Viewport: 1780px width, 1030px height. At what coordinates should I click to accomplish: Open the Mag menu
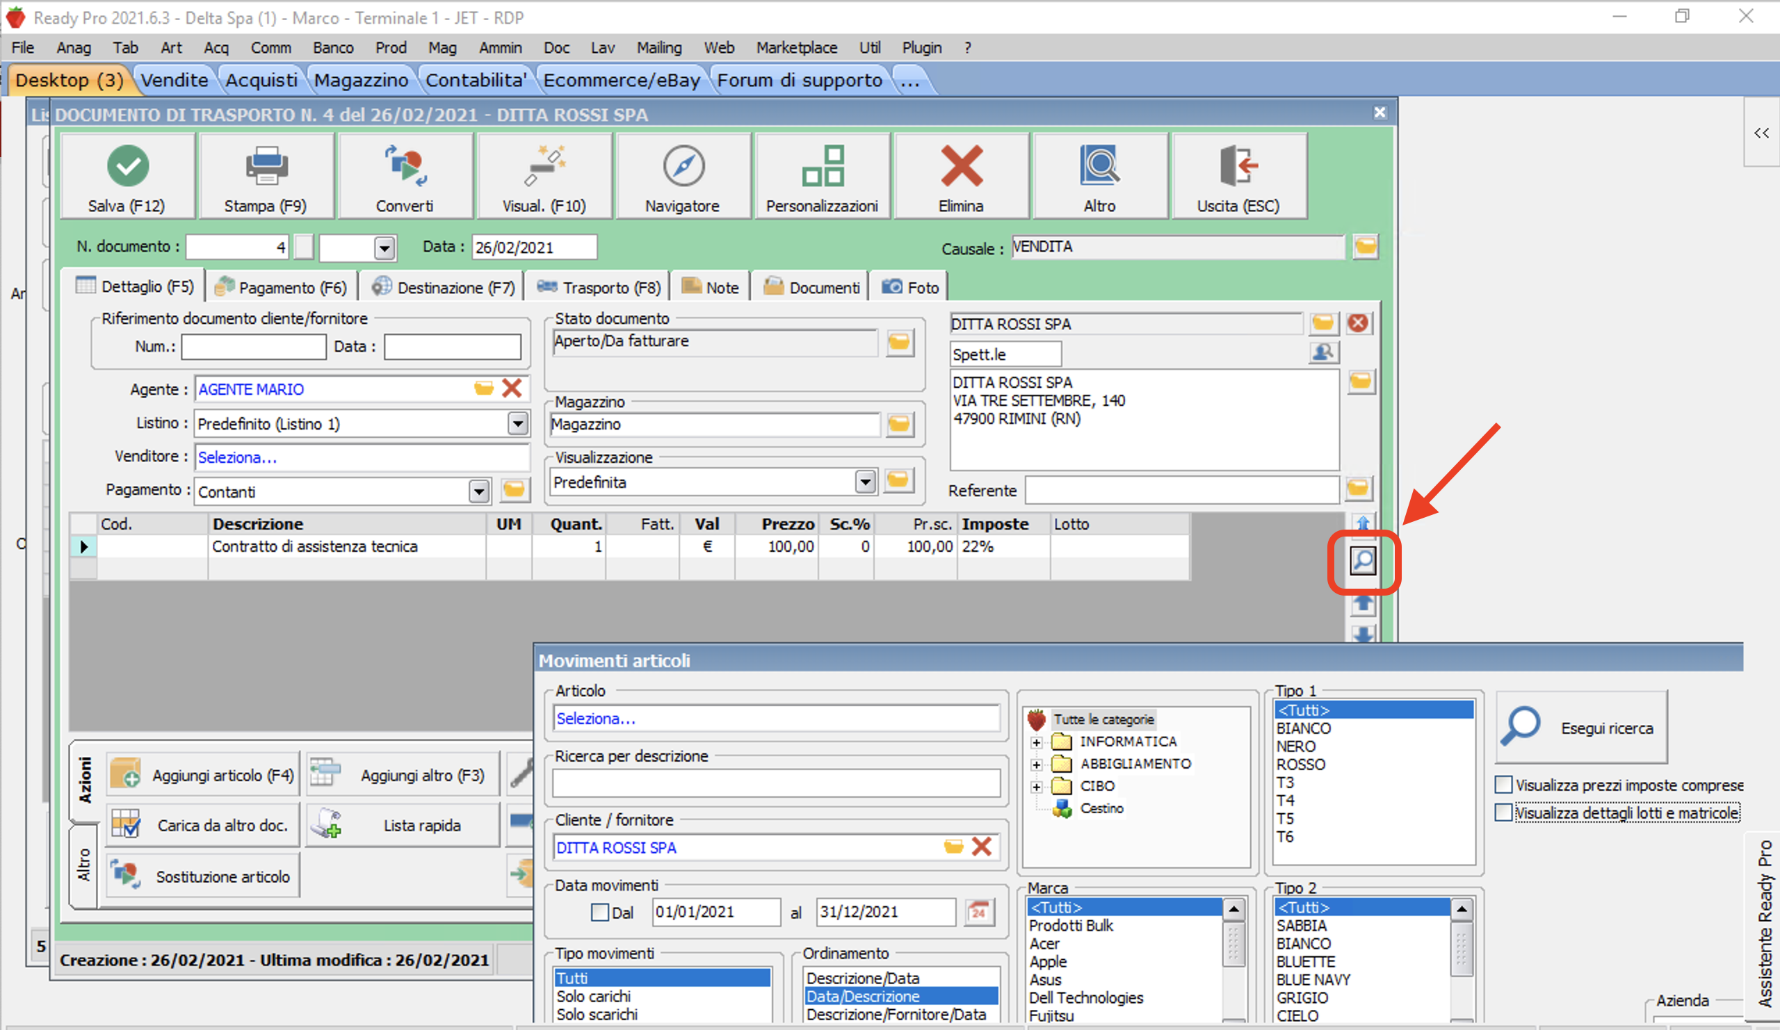(442, 47)
